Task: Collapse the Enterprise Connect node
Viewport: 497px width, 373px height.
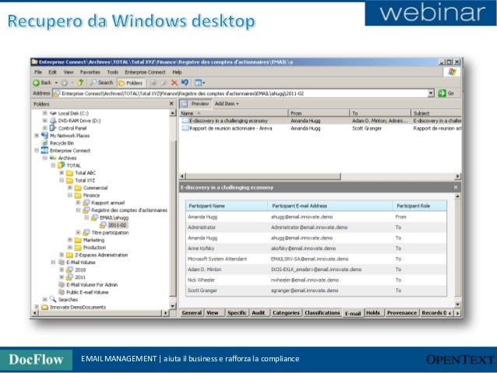Action: (37, 150)
